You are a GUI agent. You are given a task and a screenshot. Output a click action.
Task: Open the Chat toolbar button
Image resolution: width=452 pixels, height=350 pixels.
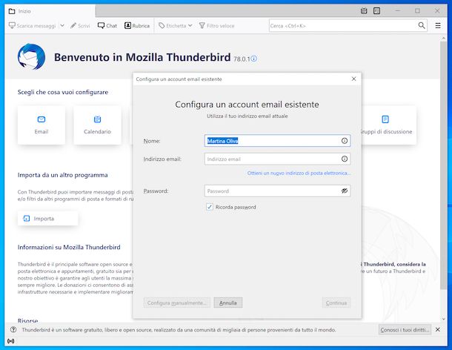coord(107,26)
